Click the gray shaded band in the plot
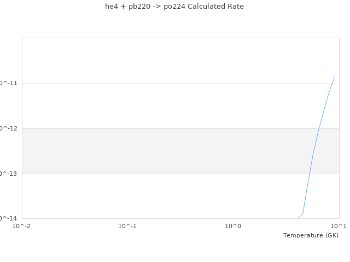 164,151
